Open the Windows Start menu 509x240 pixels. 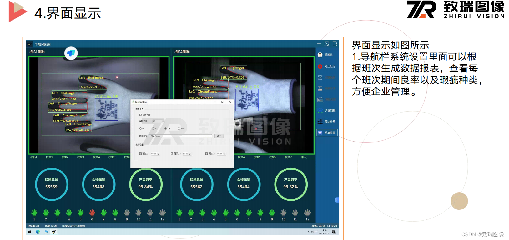click(x=30, y=232)
